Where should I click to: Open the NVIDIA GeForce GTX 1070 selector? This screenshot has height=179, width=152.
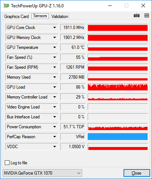pos(42,173)
